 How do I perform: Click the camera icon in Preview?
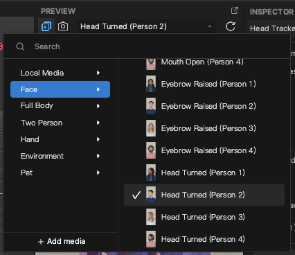(63, 26)
